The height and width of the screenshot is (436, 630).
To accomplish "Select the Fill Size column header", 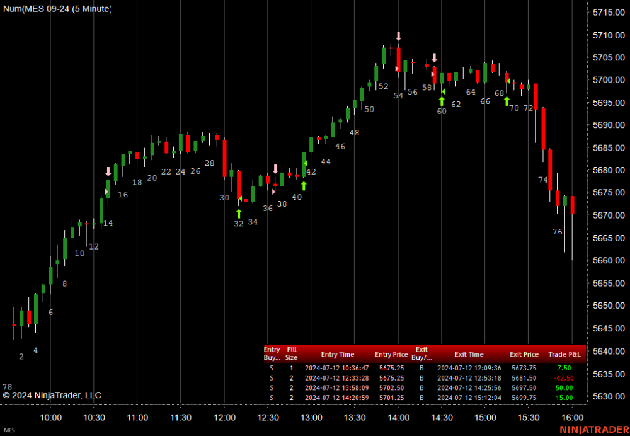I will (x=291, y=353).
